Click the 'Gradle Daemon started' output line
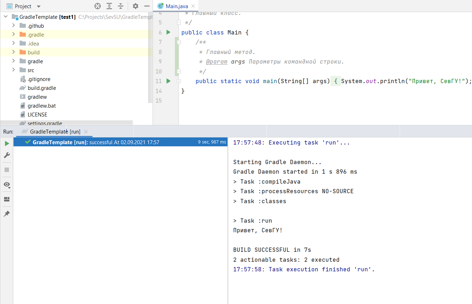The height and width of the screenshot is (304, 472). [295, 172]
